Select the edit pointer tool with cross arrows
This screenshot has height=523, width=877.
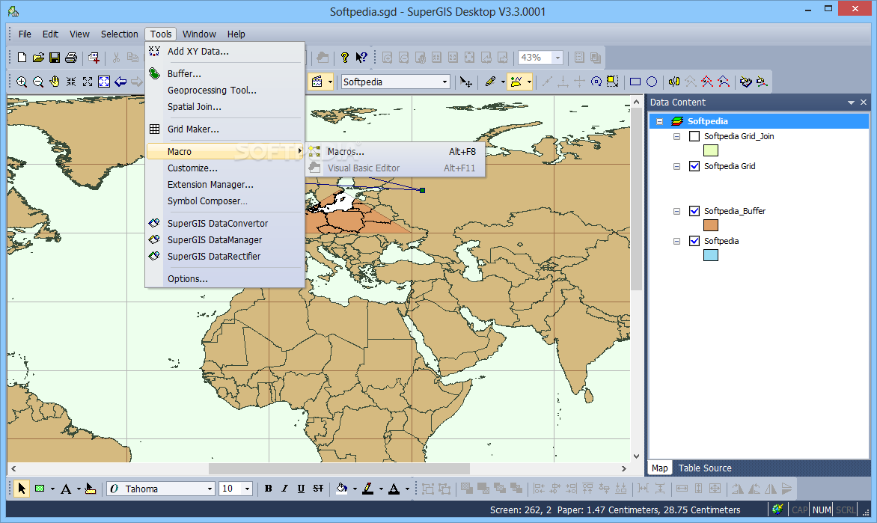click(x=466, y=82)
